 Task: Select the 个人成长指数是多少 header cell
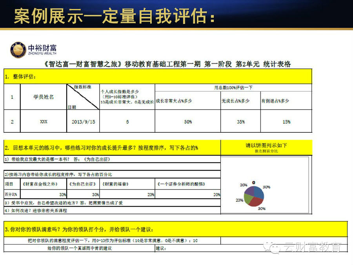click(x=127, y=97)
